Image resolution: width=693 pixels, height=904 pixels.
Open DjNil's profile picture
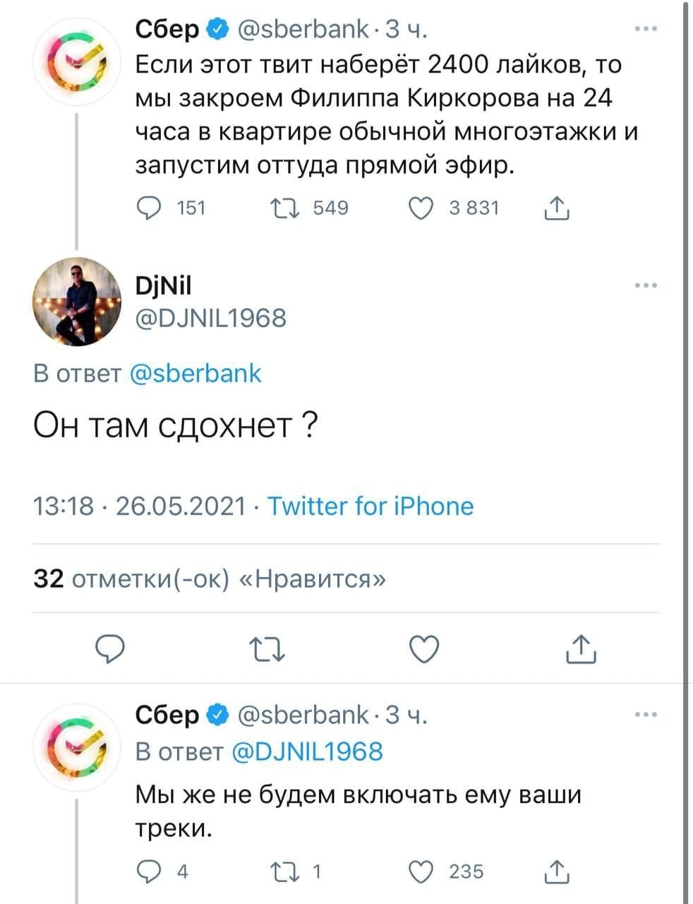pos(77,302)
